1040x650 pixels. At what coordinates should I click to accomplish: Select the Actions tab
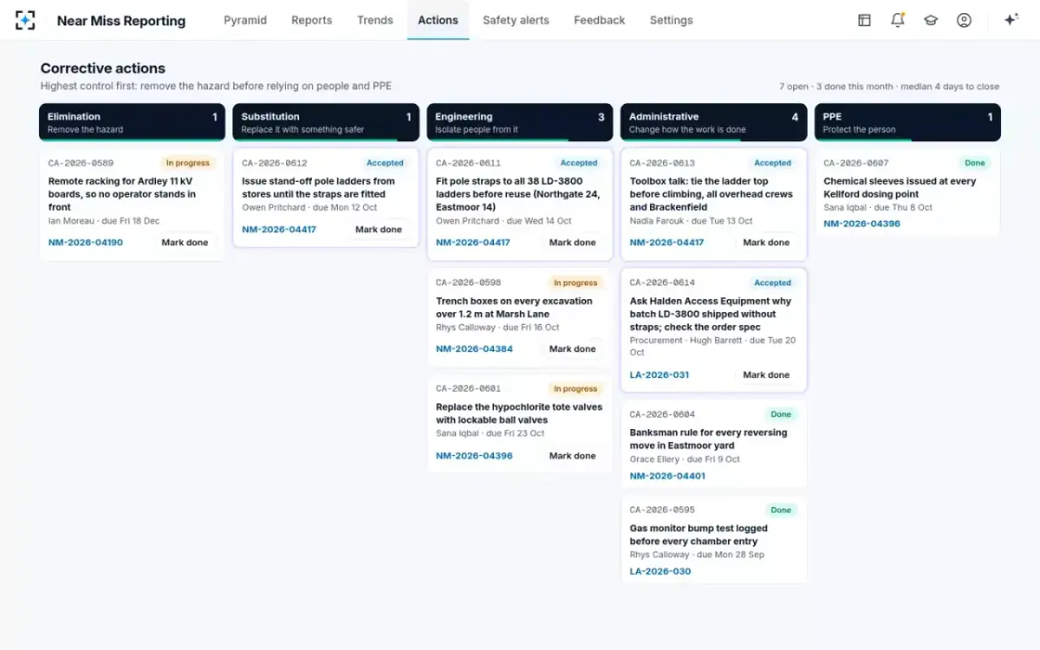pyautogui.click(x=438, y=20)
